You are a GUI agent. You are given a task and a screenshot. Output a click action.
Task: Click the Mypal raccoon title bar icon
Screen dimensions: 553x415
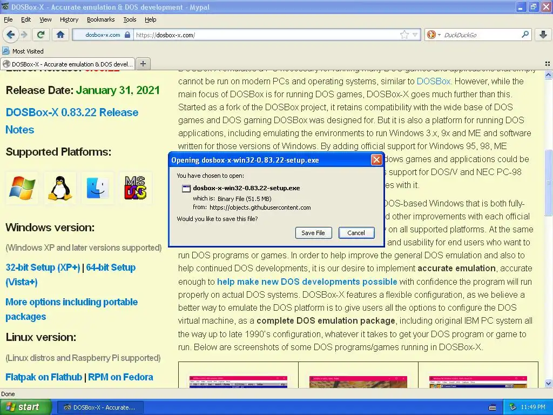pyautogui.click(x=5, y=6)
